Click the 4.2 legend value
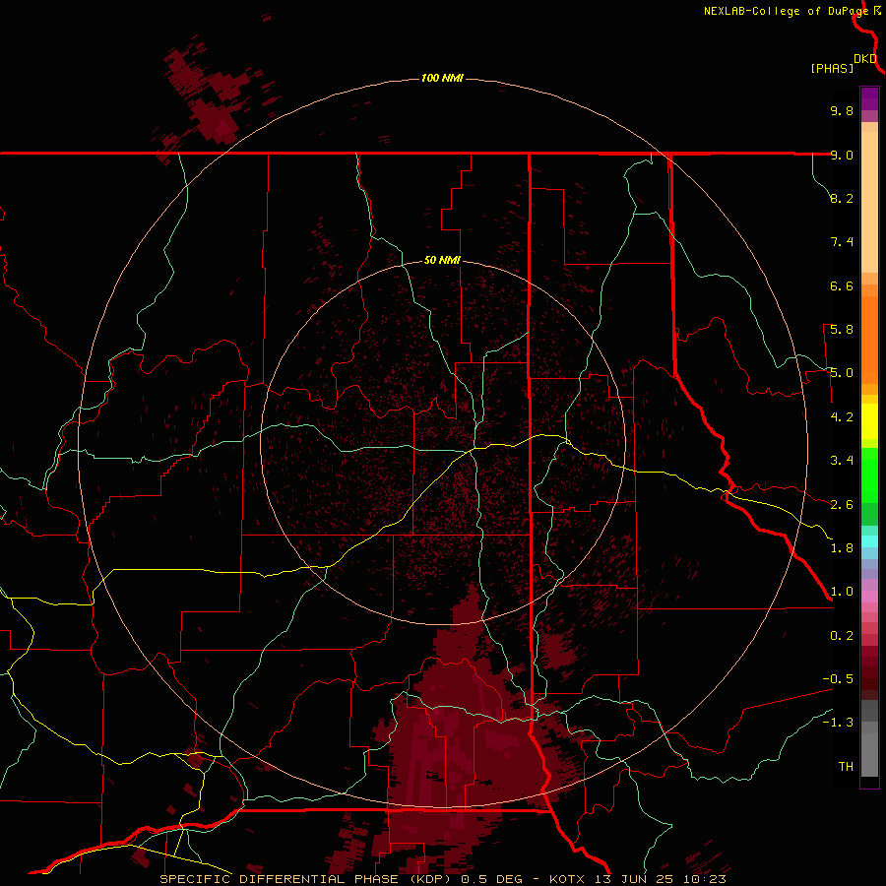Screen dimensions: 886x886 click(842, 417)
